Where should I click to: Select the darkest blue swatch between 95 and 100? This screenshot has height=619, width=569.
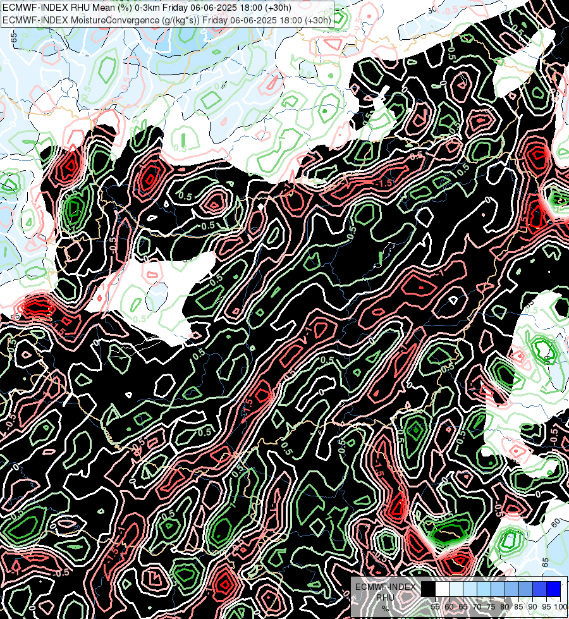coord(554,589)
